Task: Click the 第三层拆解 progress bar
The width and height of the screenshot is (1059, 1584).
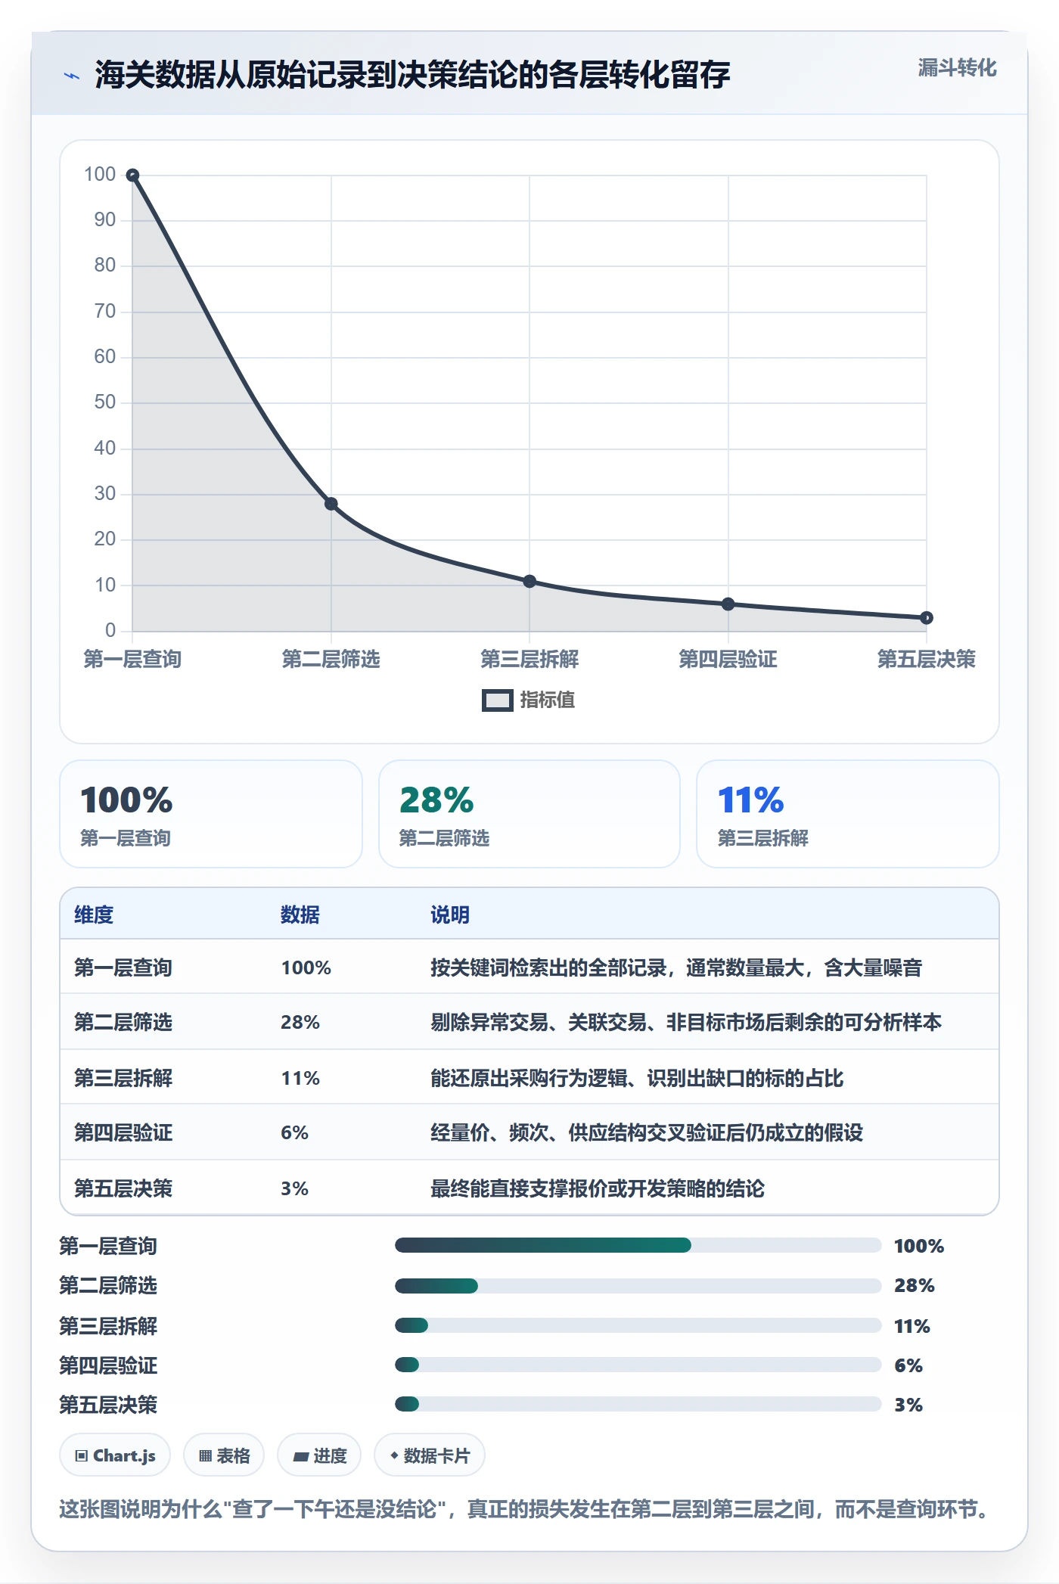Action: point(638,1325)
